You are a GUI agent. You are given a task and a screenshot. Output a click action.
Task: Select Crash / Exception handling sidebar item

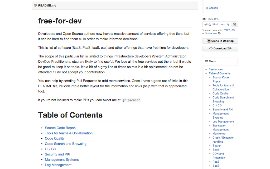pyautogui.click(x=223, y=140)
